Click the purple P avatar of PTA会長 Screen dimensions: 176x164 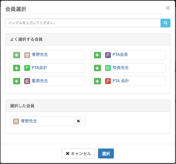click(108, 55)
